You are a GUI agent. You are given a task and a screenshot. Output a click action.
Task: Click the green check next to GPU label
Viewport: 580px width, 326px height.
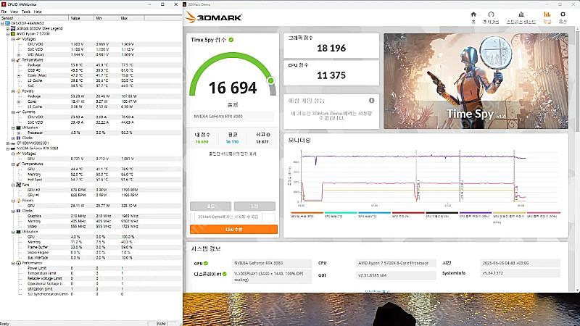pyautogui.click(x=206, y=263)
